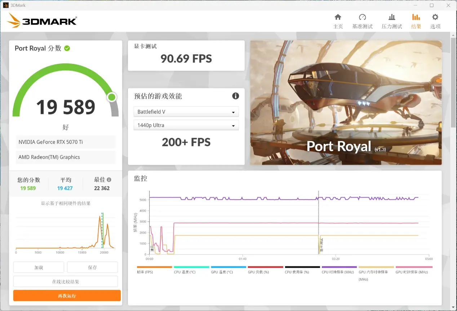Click the Port Royal preview image

pos(346,102)
